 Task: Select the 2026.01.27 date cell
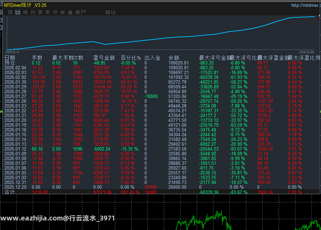tap(15, 96)
